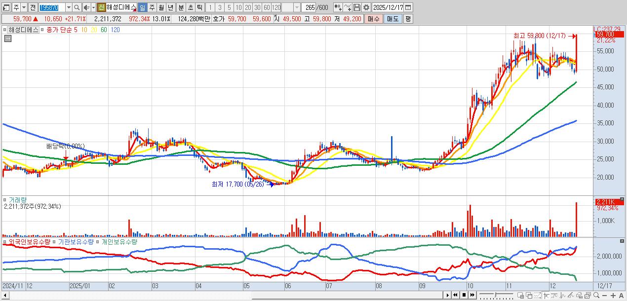
Task: Click the trend line overlay icon
Action: coord(554,296)
